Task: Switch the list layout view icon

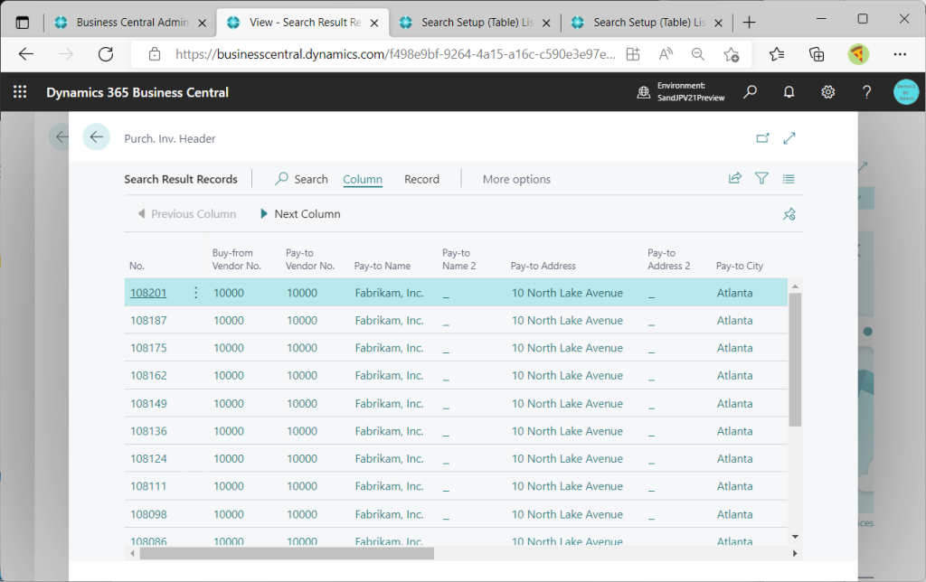Action: (789, 178)
